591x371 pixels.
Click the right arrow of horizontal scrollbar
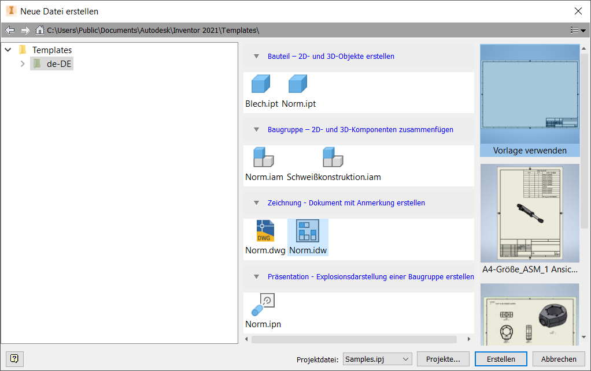469,339
